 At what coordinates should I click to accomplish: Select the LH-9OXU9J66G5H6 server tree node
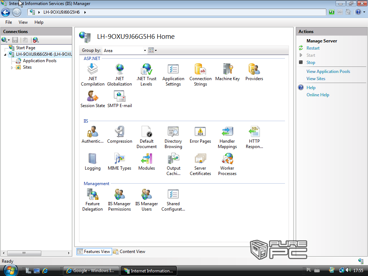(x=44, y=54)
